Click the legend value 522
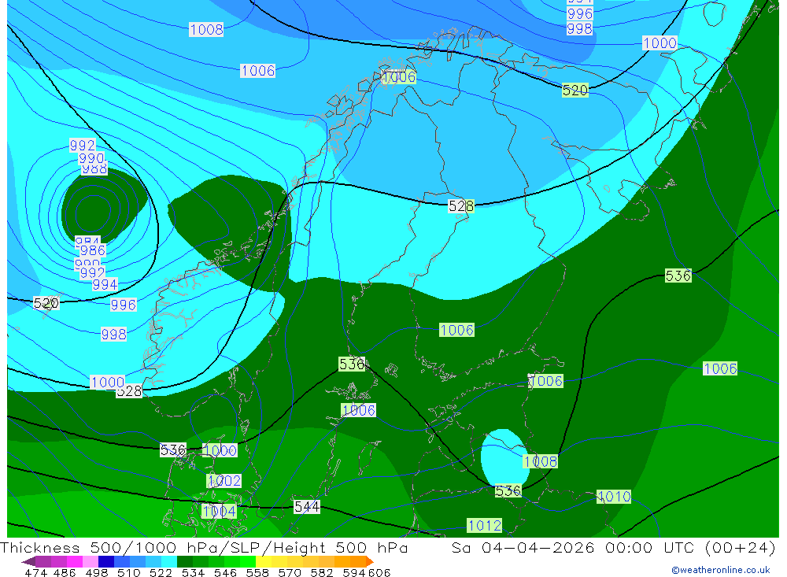This screenshot has height=577, width=787. click(x=161, y=572)
